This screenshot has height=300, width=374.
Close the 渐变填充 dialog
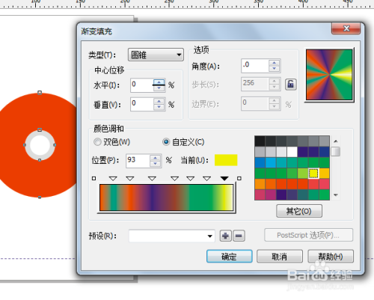[x=346, y=28]
